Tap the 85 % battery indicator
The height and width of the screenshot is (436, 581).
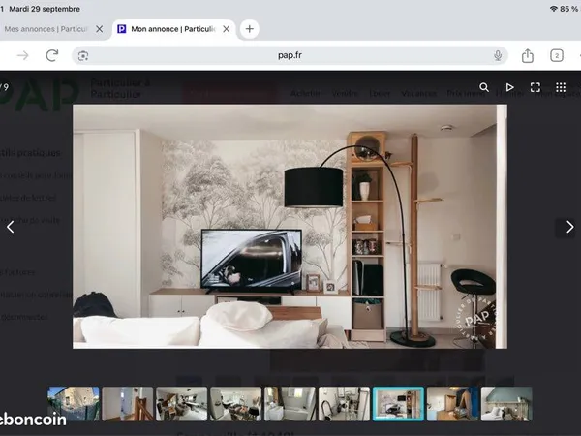point(569,9)
